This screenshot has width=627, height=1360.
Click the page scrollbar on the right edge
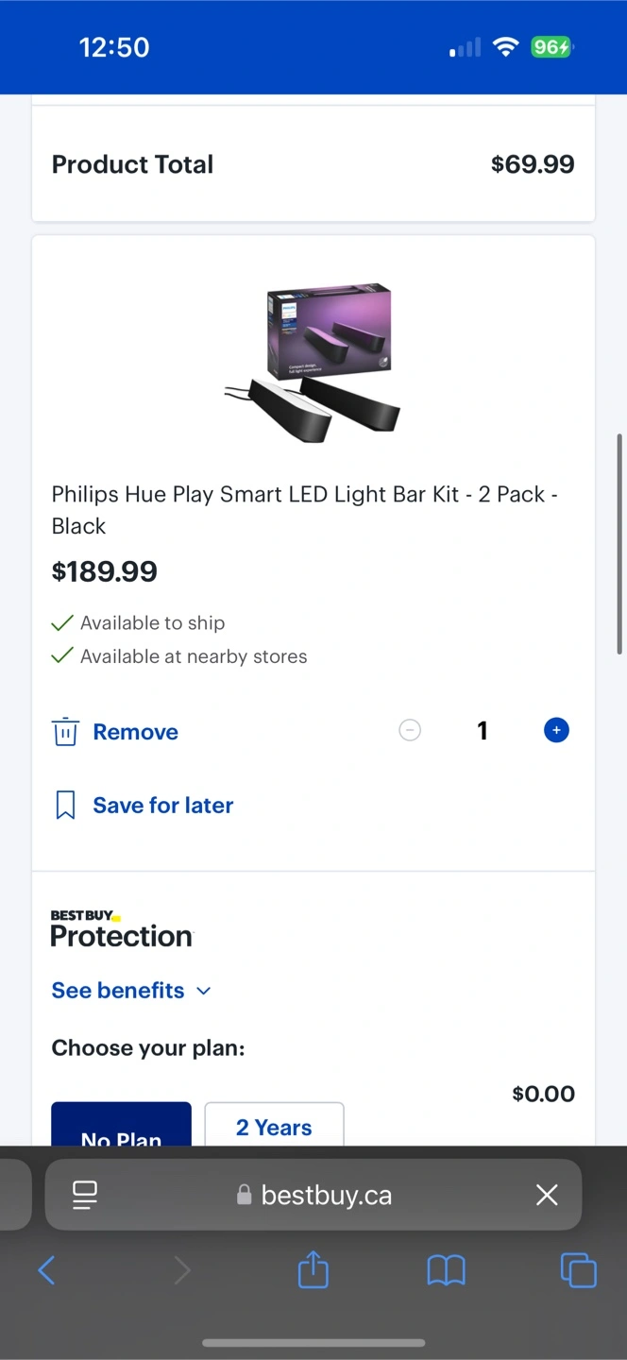tap(619, 544)
